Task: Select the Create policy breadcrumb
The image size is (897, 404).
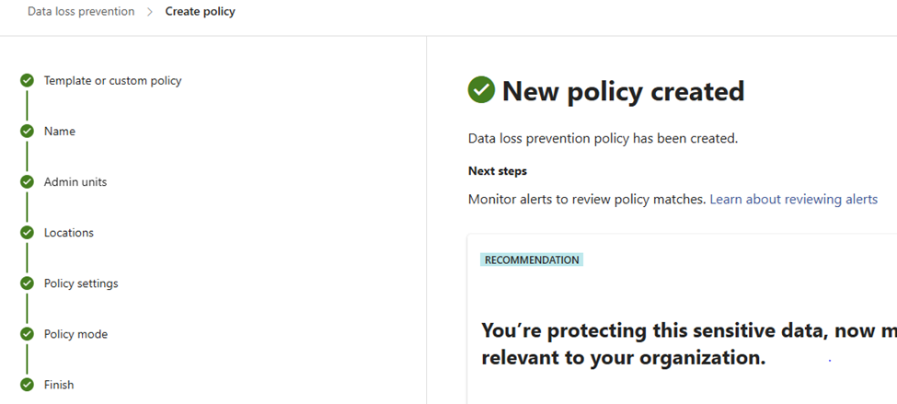Action: click(x=201, y=11)
